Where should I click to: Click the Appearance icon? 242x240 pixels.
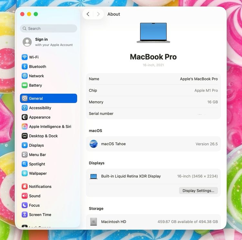coord(25,117)
